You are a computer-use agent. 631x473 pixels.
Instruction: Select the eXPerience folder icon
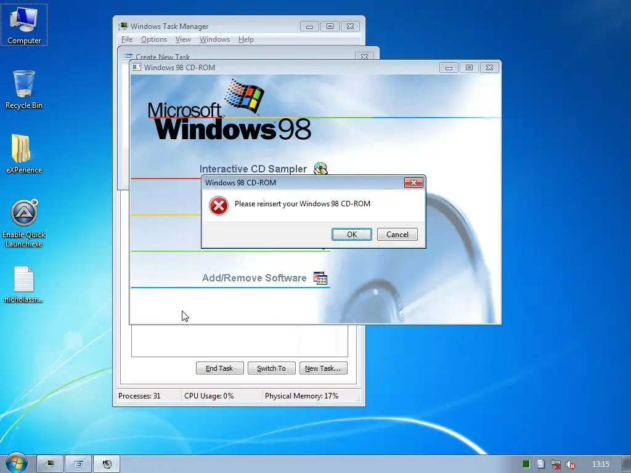(24, 153)
